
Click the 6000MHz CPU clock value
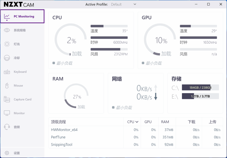(120, 42)
